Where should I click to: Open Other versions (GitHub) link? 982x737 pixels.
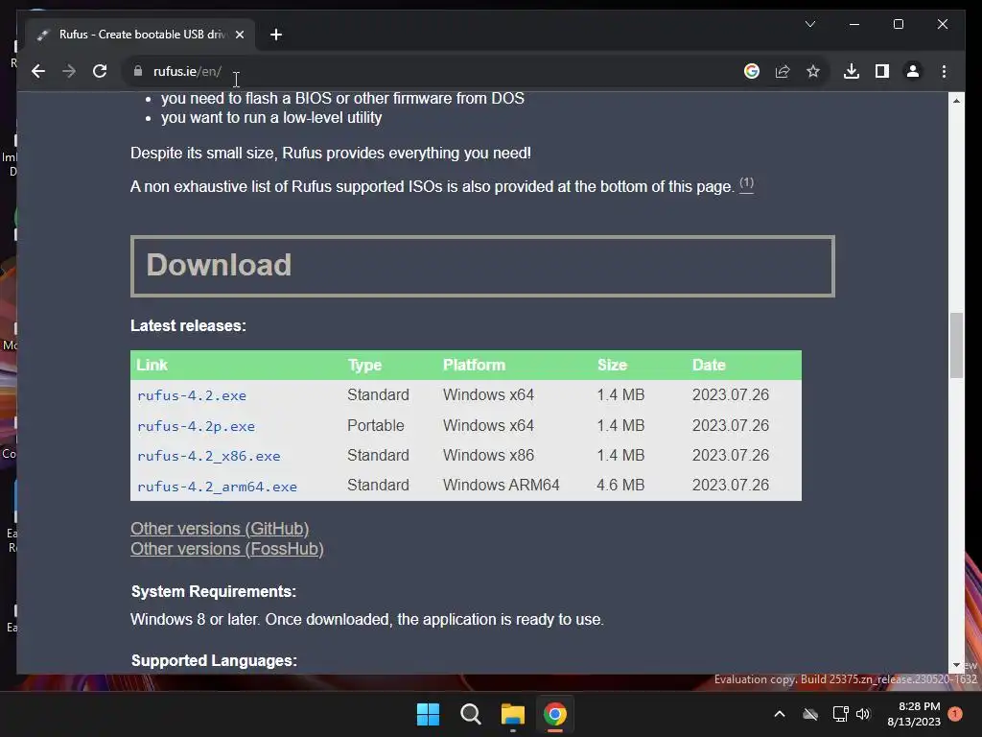tap(220, 529)
